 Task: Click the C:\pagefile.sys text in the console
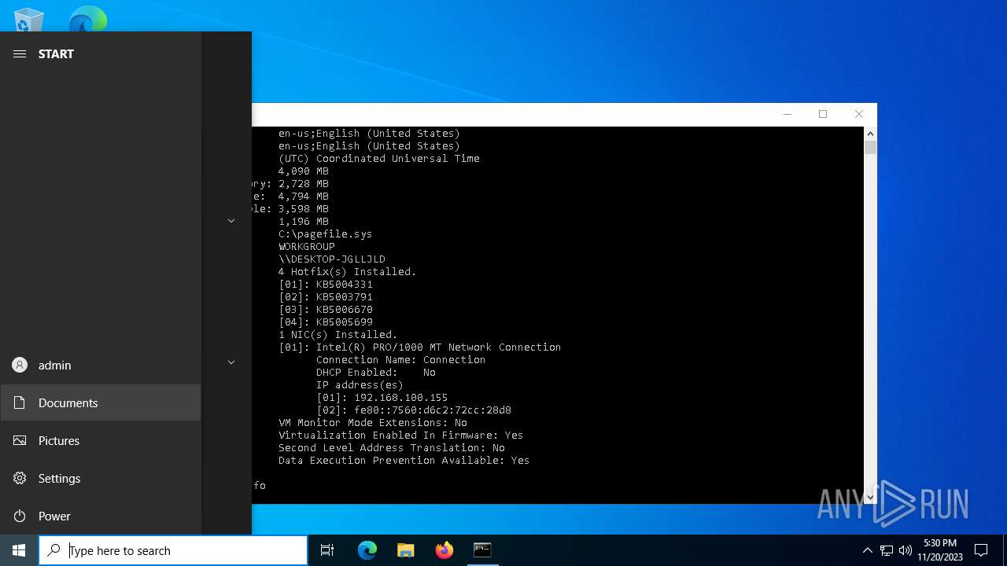pyautogui.click(x=326, y=234)
